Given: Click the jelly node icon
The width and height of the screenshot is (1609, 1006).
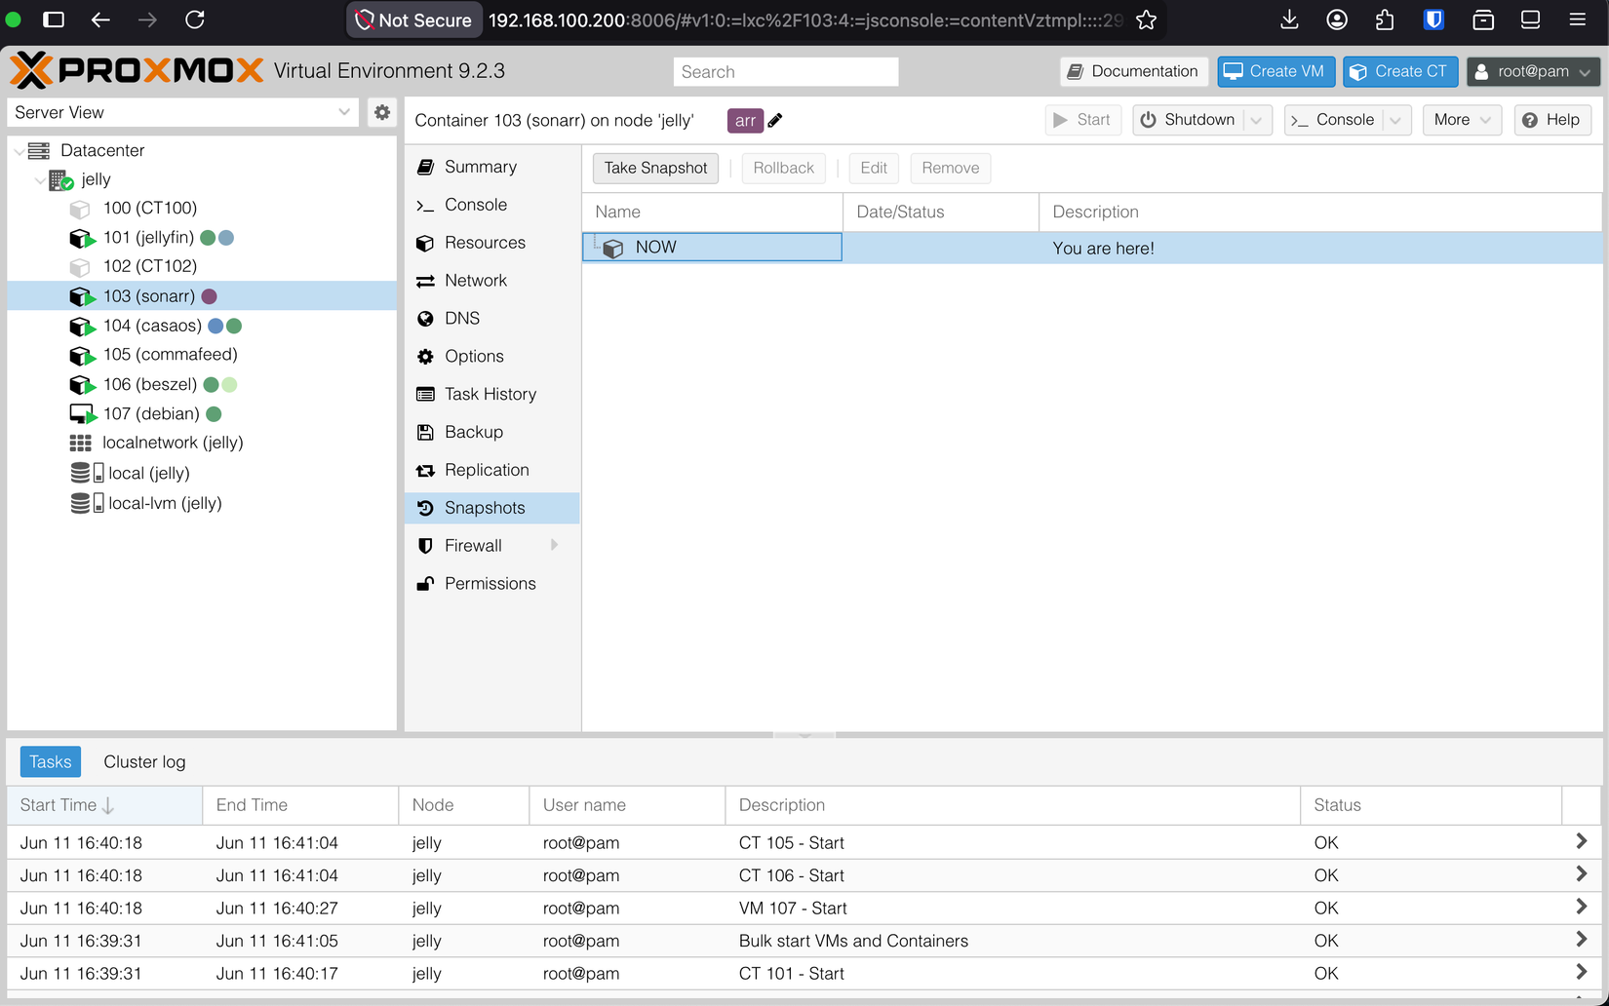Looking at the screenshot, I should click(61, 180).
